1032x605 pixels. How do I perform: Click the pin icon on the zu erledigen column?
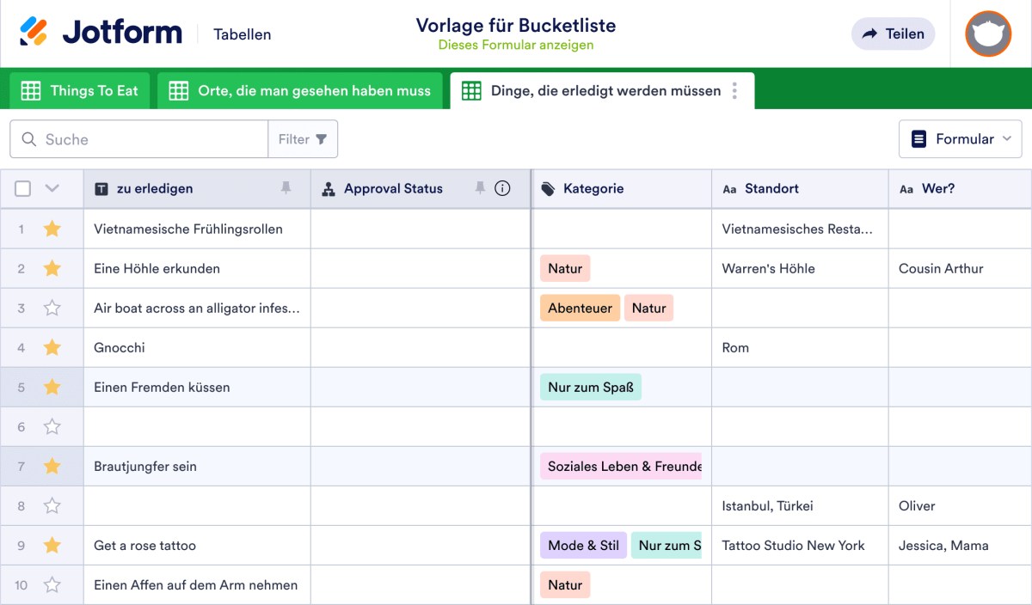coord(286,188)
